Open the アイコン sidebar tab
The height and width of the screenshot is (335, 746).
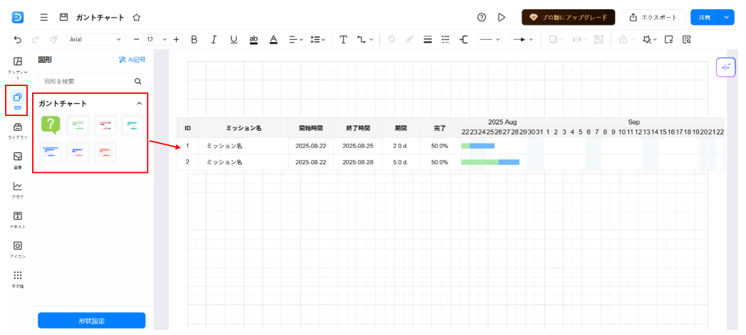pos(18,249)
